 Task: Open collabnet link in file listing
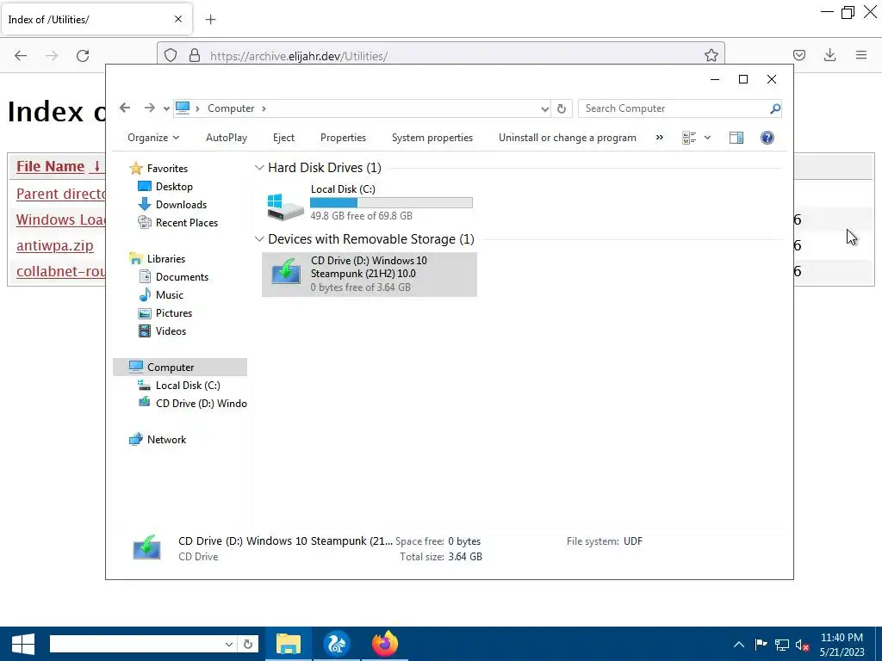[x=61, y=271]
